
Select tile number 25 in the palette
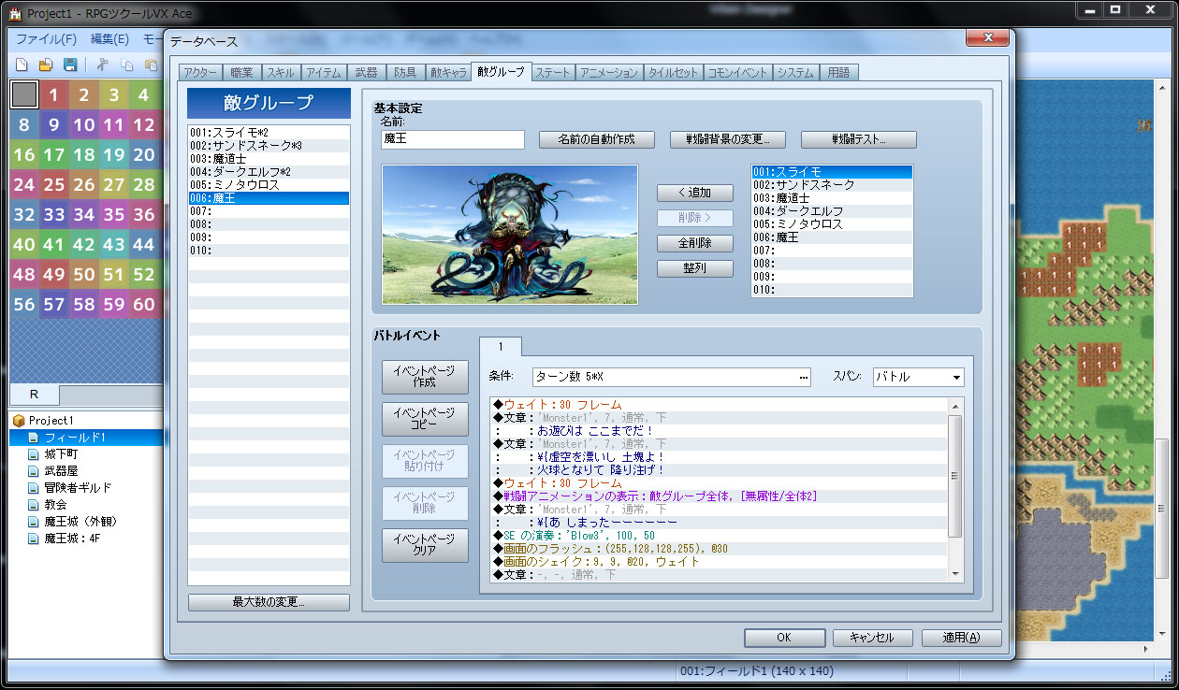coord(54,185)
